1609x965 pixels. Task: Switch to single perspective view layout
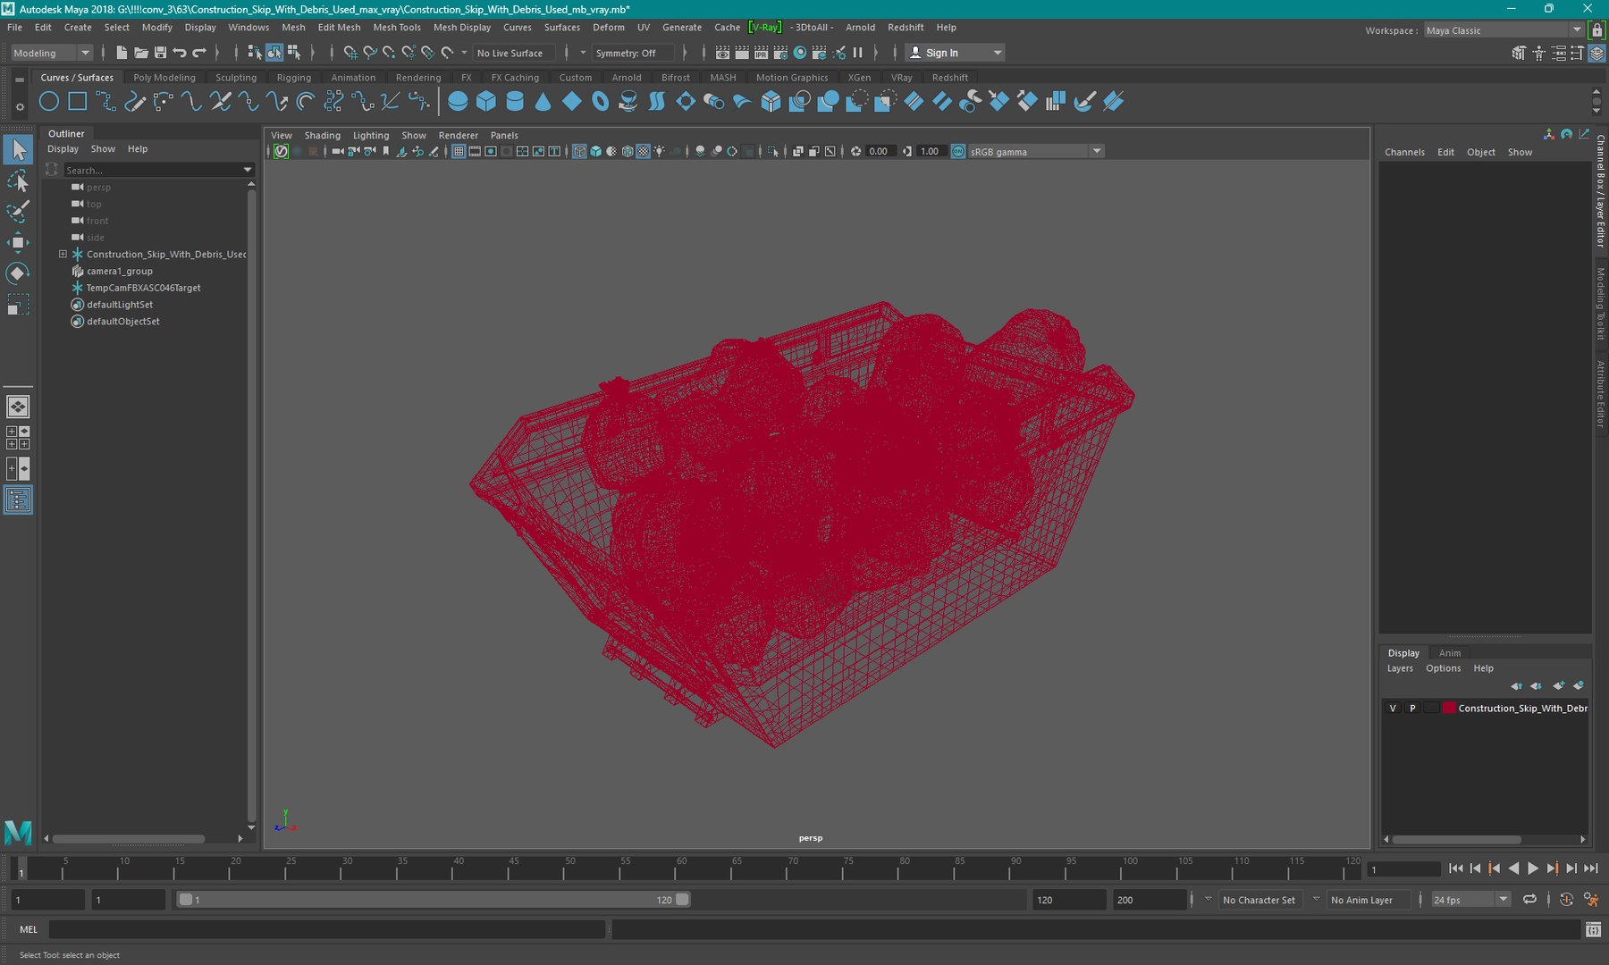pyautogui.click(x=18, y=407)
